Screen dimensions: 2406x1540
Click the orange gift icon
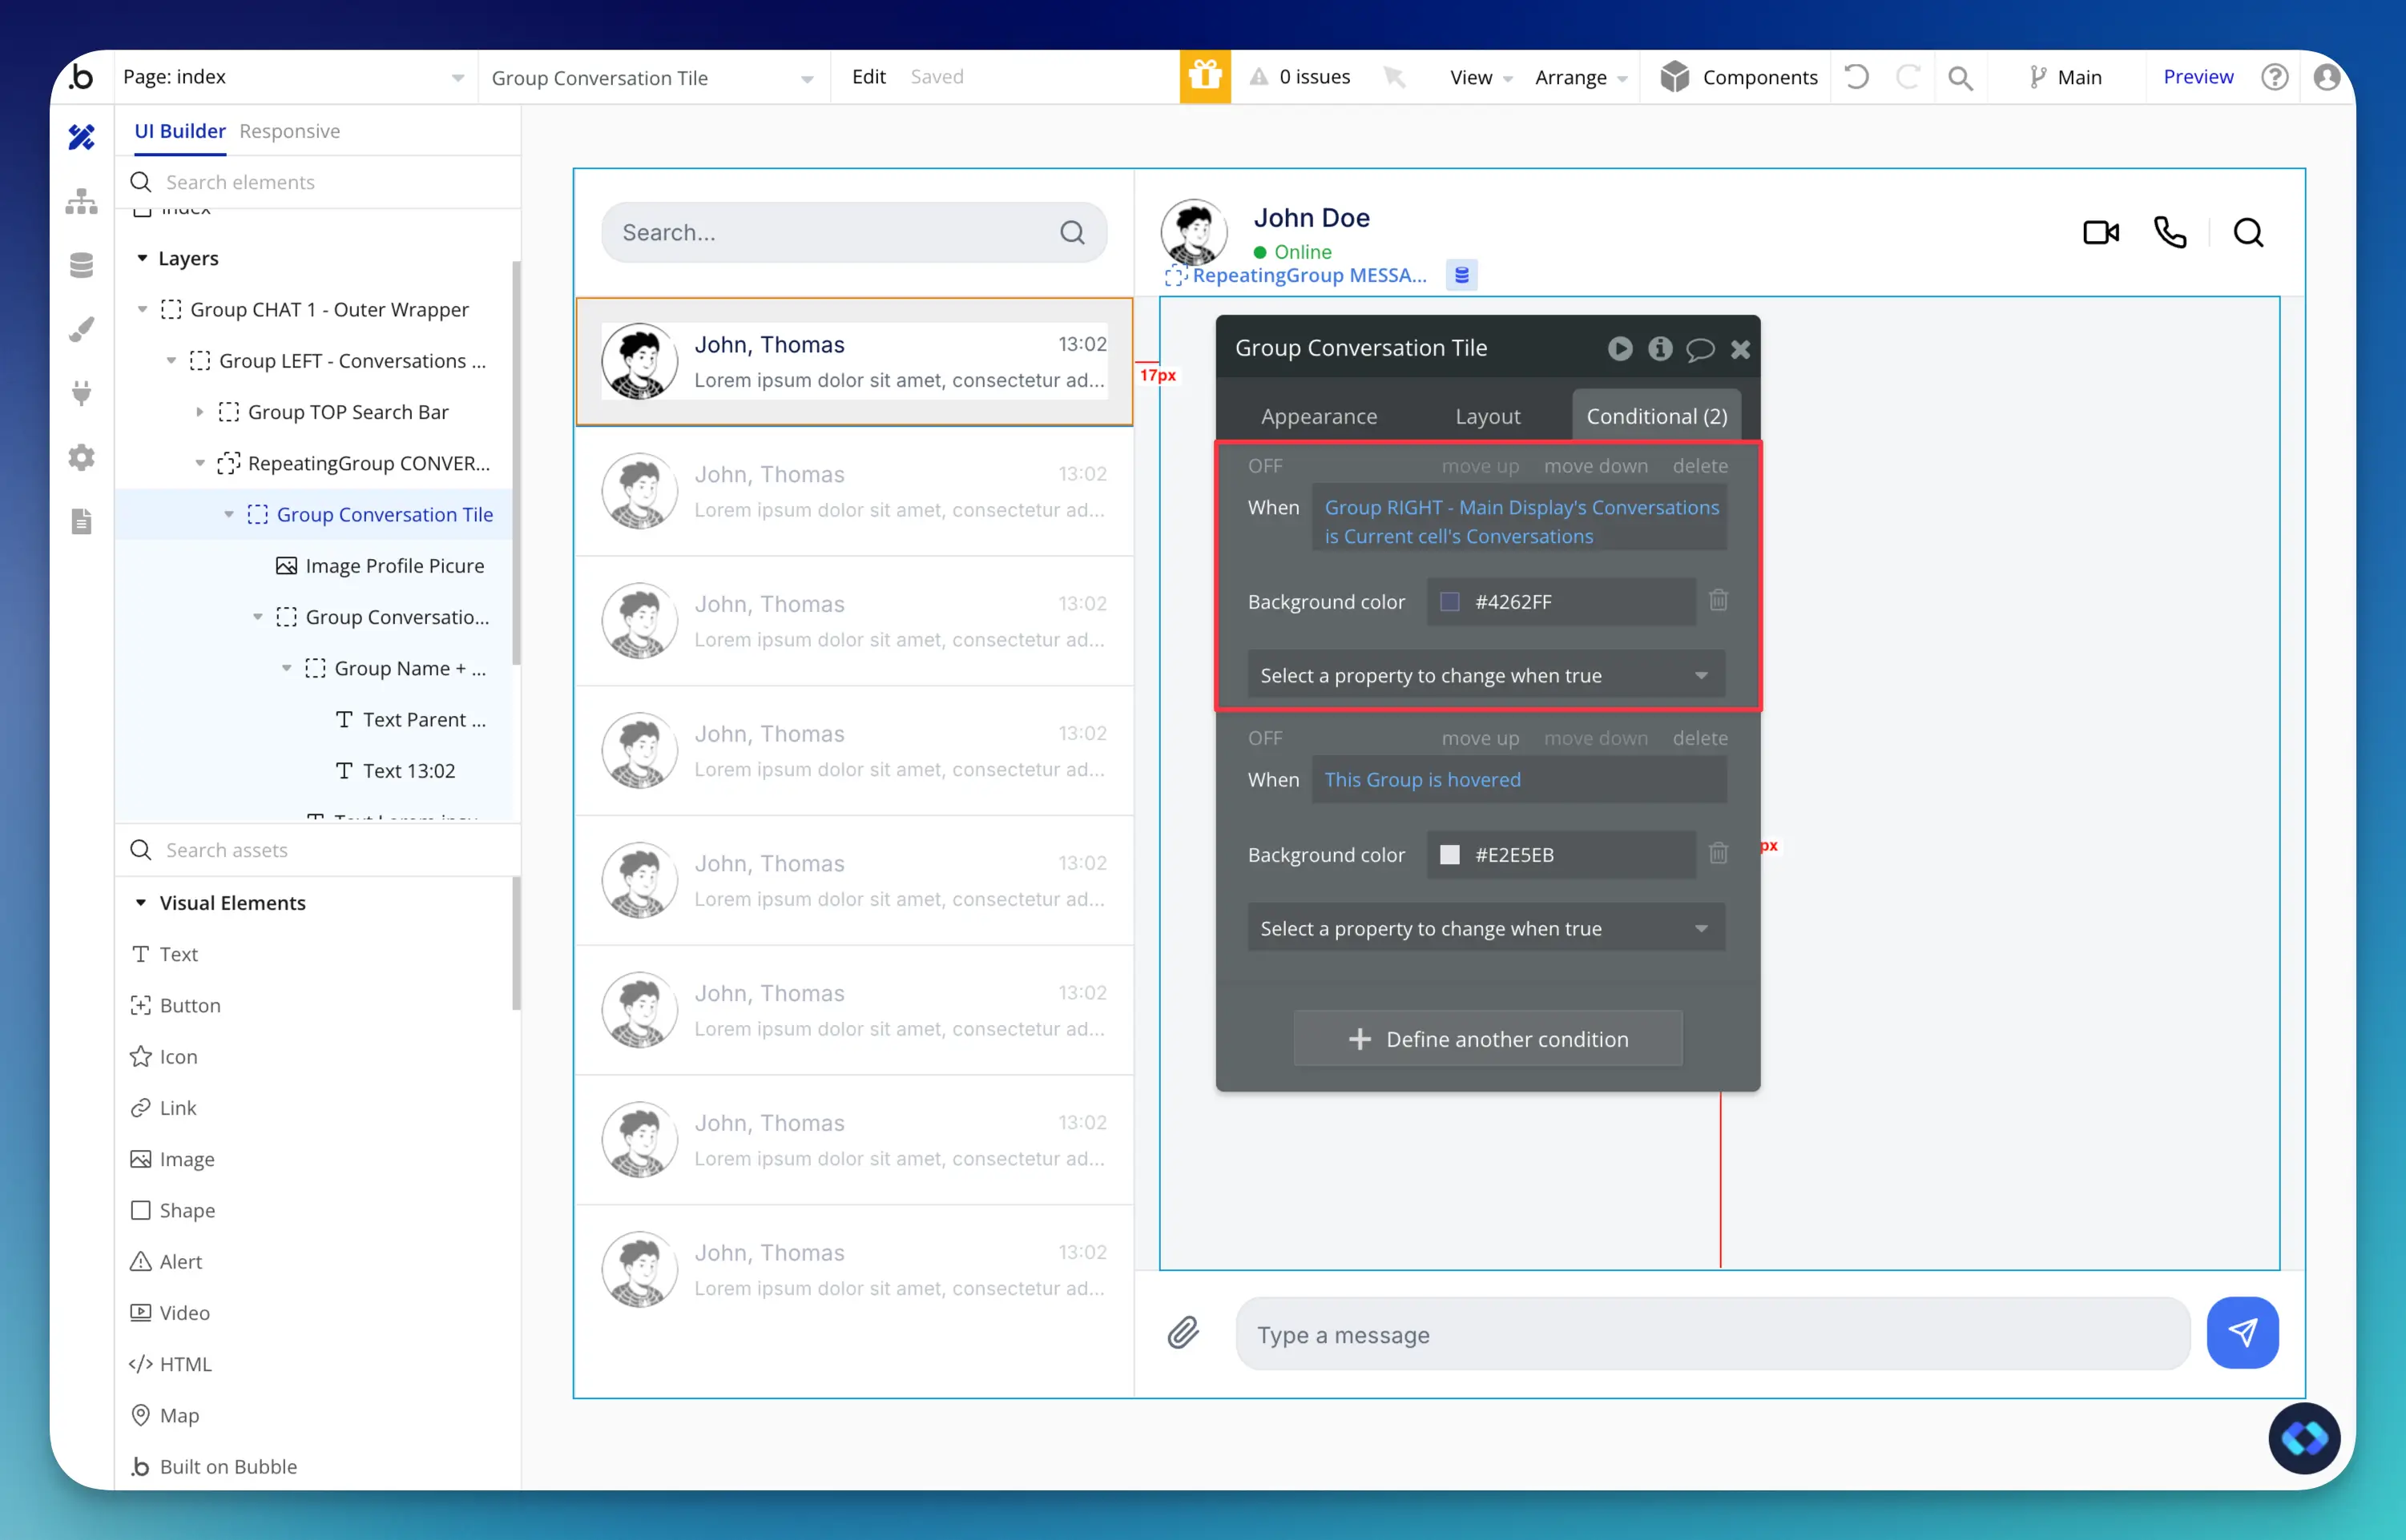point(1204,77)
